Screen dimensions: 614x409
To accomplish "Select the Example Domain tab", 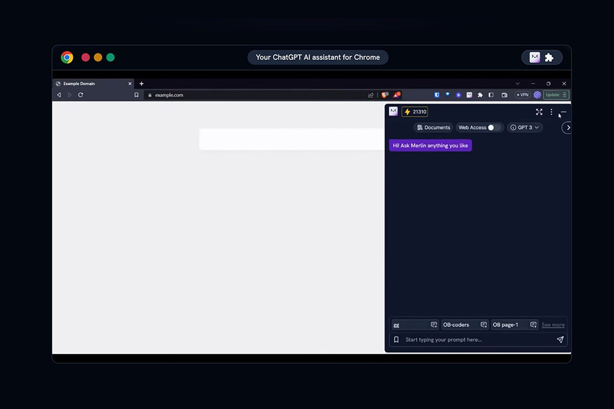I will click(92, 84).
